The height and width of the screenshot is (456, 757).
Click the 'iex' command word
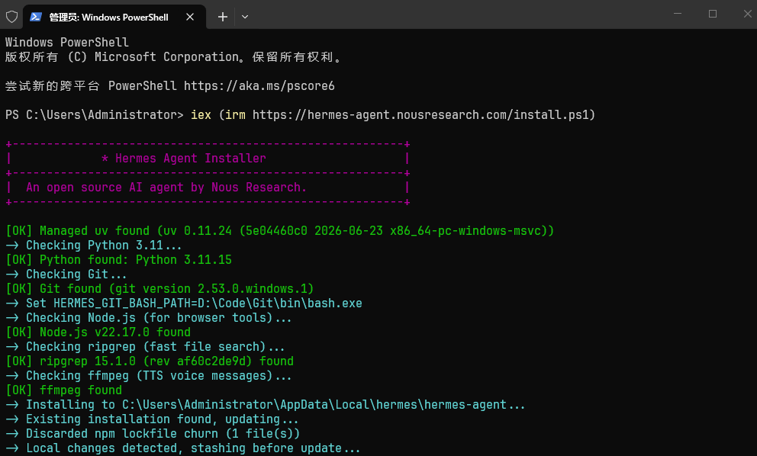click(x=201, y=115)
